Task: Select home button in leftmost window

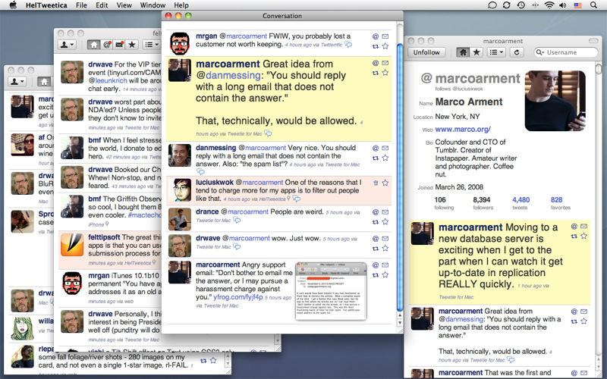Action: click(44, 82)
